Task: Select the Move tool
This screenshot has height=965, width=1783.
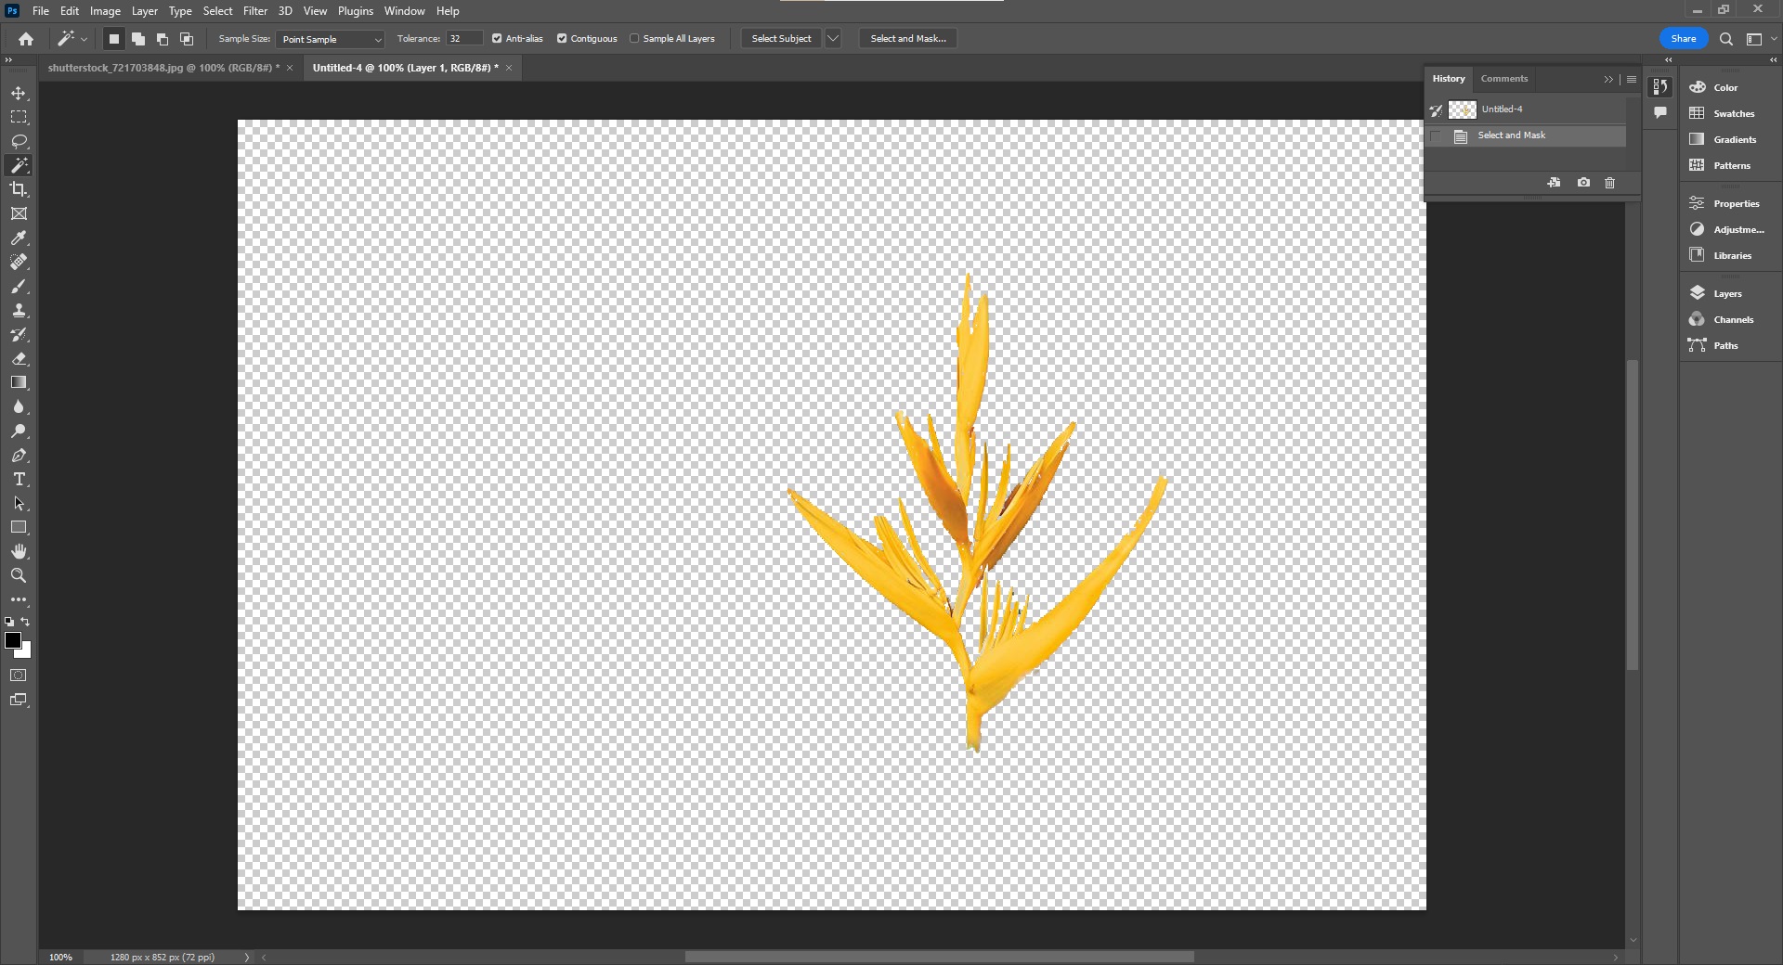Action: click(19, 93)
